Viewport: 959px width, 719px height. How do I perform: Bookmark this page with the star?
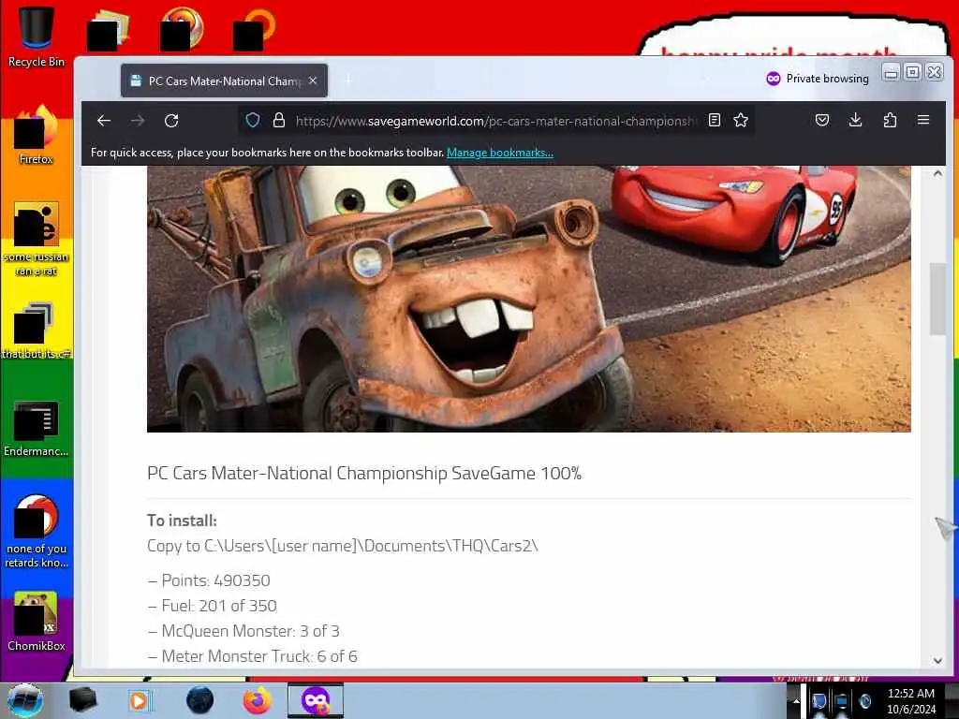point(741,121)
